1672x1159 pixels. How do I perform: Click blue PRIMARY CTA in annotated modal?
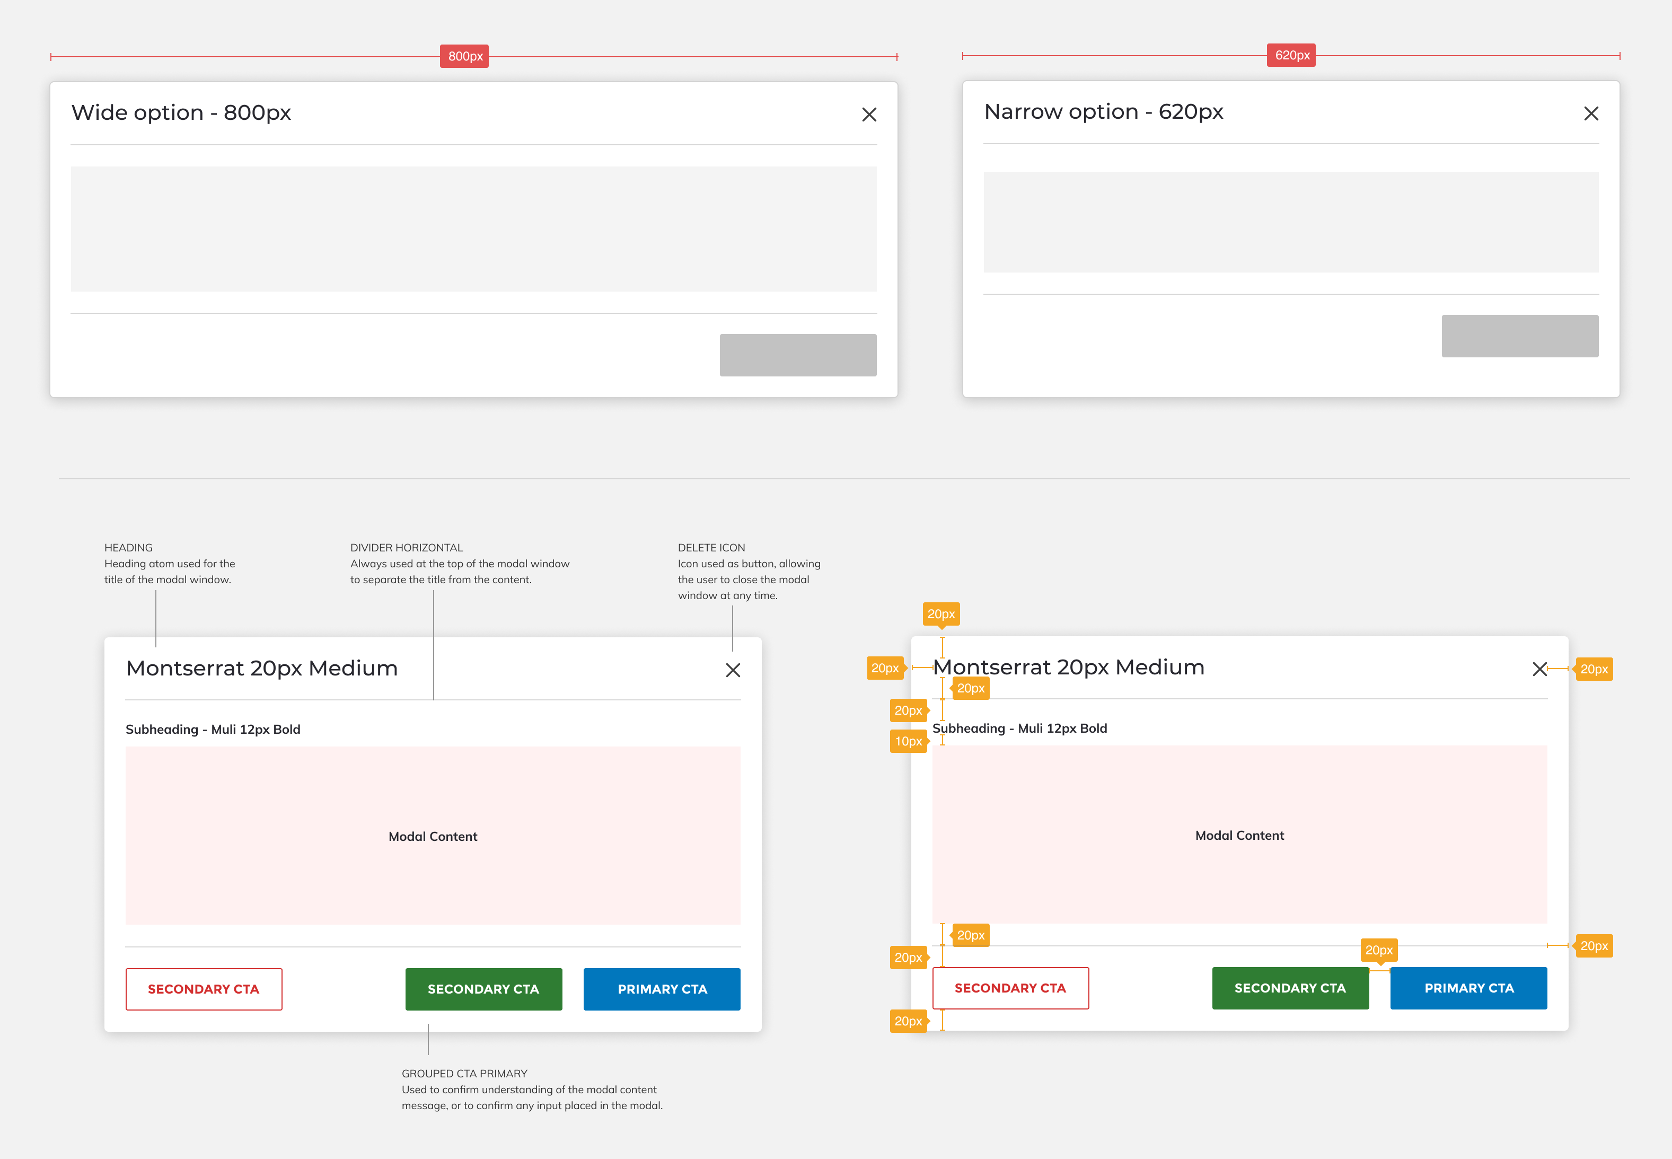click(1469, 988)
